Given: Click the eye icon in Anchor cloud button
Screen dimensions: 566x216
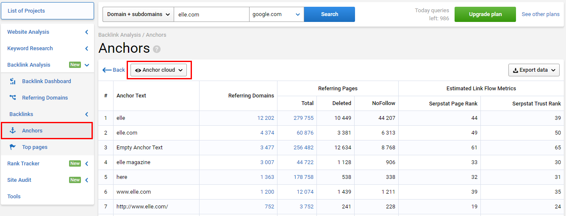Looking at the screenshot, I should coord(138,70).
